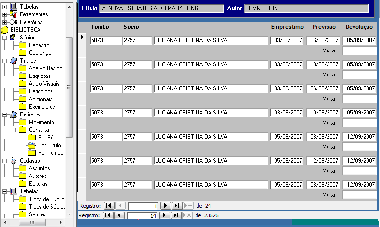The width and height of the screenshot is (380, 227).
Task: Collapse the Consulta subfolder
Action: click(x=13, y=130)
